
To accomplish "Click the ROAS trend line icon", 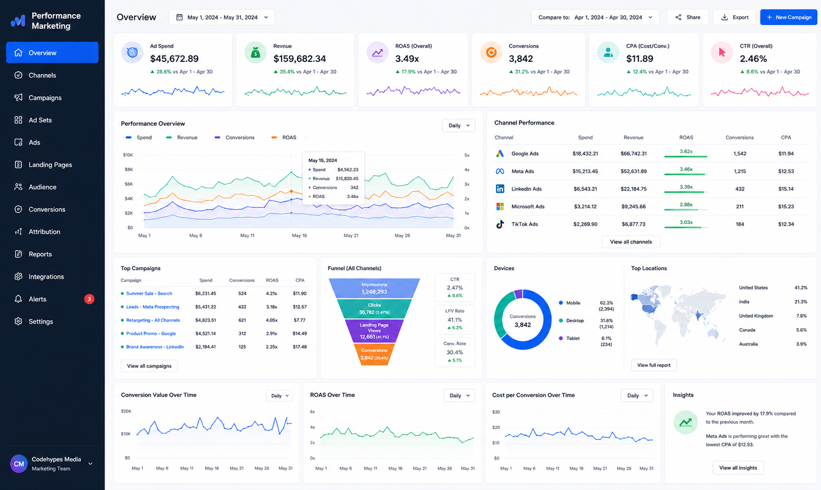I will click(x=377, y=53).
